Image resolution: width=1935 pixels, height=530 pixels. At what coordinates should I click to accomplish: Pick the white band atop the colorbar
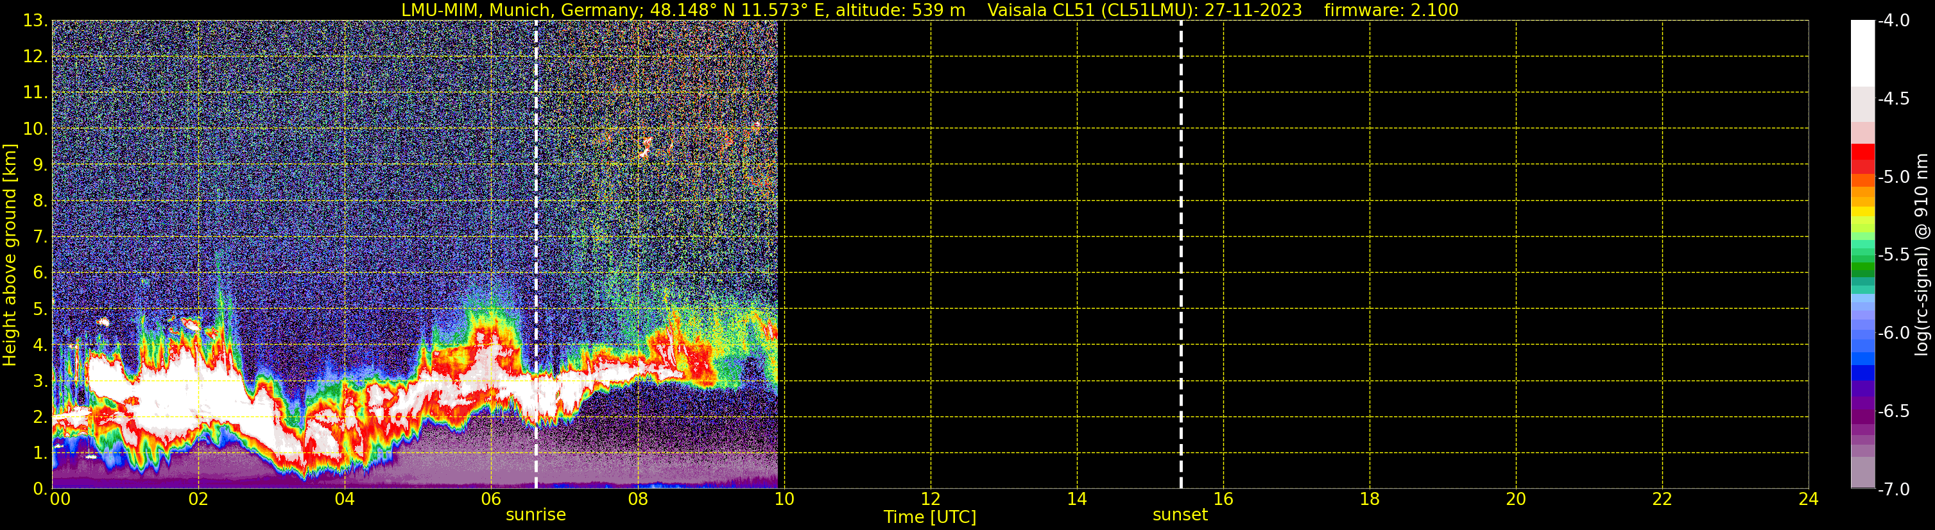pos(1863,53)
